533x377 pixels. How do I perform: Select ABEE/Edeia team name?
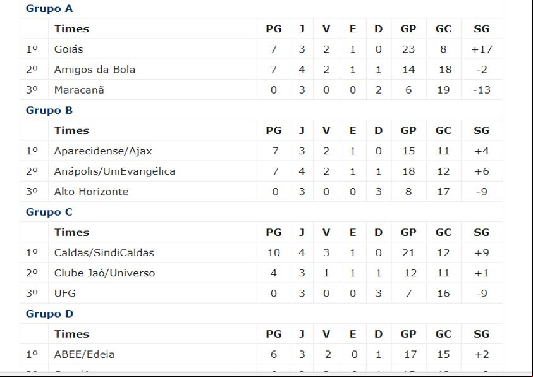(x=84, y=354)
